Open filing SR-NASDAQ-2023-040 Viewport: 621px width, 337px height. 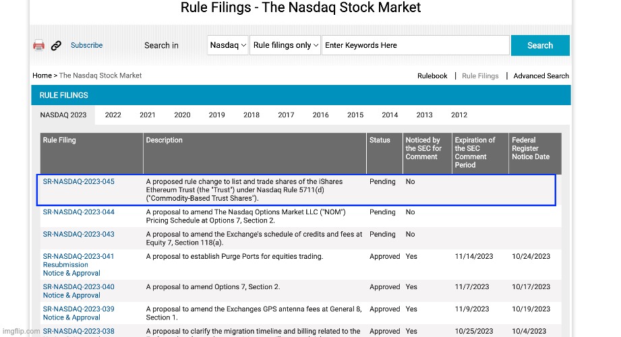(78, 286)
